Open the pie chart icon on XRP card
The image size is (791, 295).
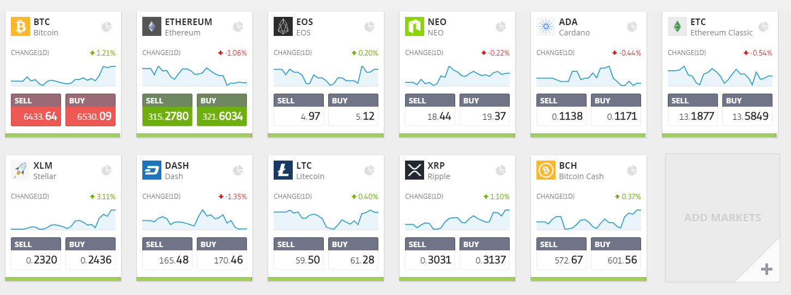point(500,170)
